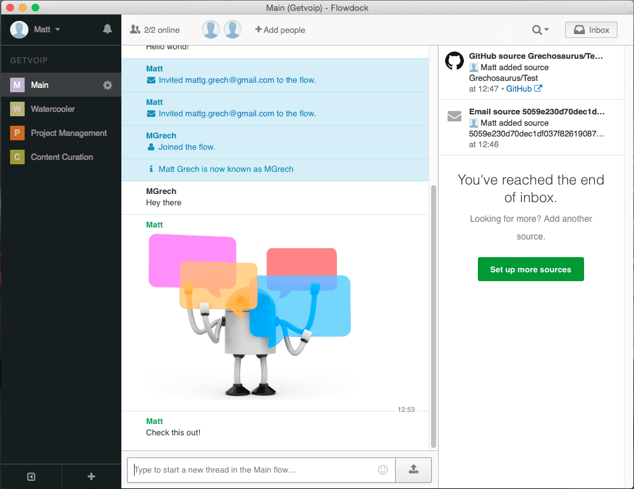Image resolution: width=634 pixels, height=489 pixels.
Task: Add a new flow with plus icon
Action: coord(91,476)
